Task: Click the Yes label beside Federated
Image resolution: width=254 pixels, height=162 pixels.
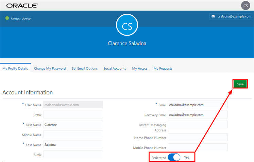Action: click(x=186, y=157)
